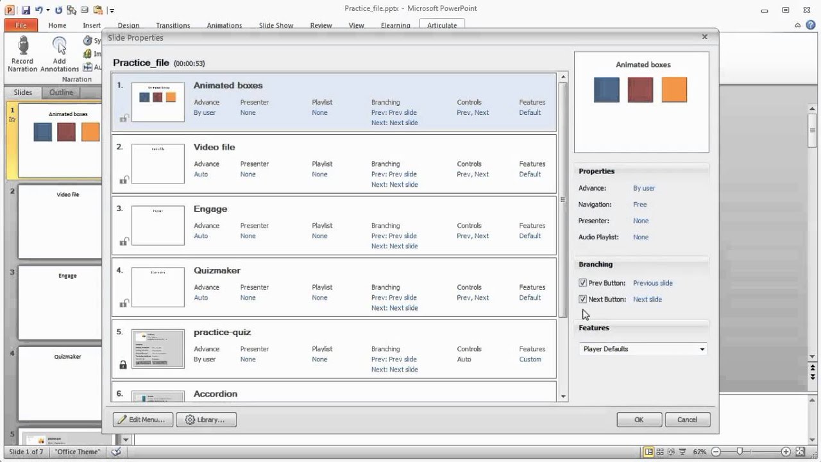Toggle lock icon on Engage row

point(124,241)
